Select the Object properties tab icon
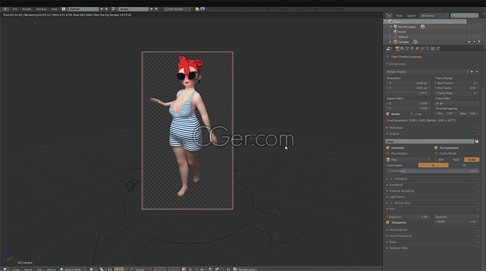 [418, 49]
